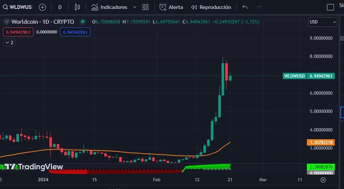Click the 8.00000000 price axis label
This screenshot has height=189, width=344.
click(x=321, y=56)
